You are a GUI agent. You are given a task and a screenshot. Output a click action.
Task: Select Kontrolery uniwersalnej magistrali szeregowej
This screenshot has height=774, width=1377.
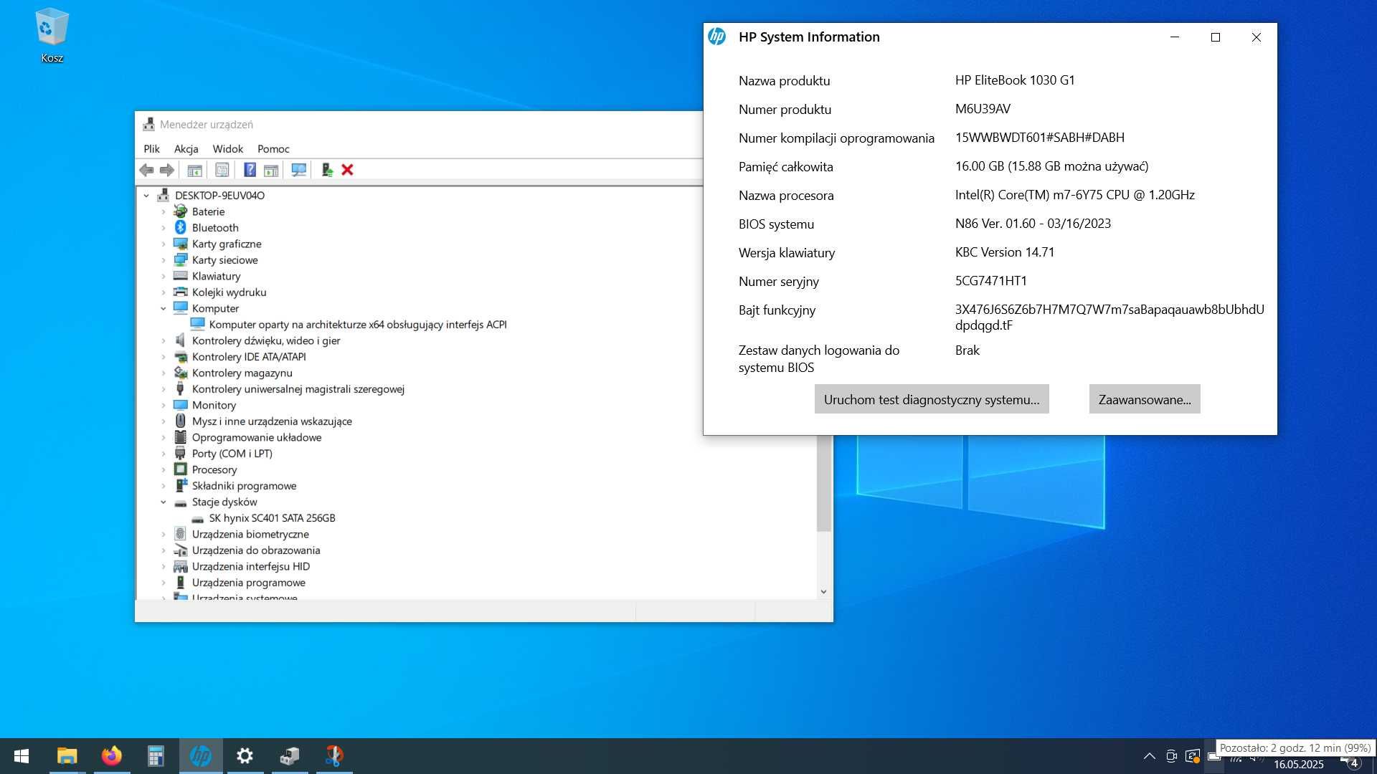click(298, 389)
